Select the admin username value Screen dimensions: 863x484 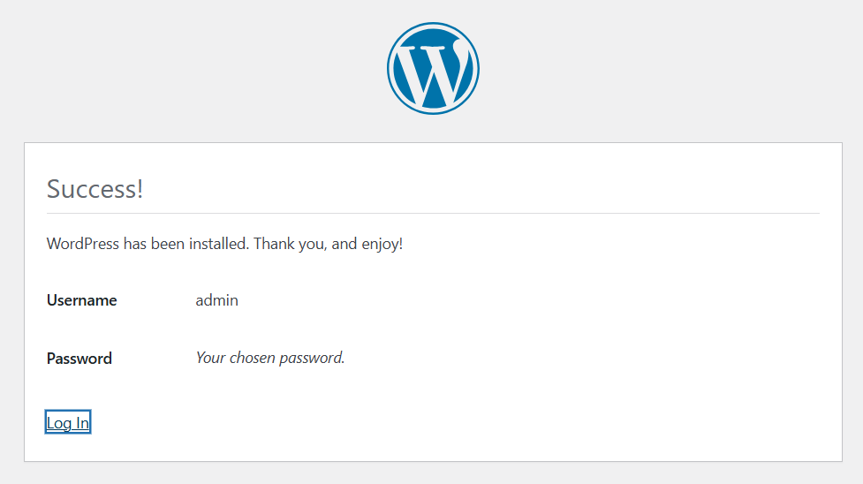tap(216, 300)
